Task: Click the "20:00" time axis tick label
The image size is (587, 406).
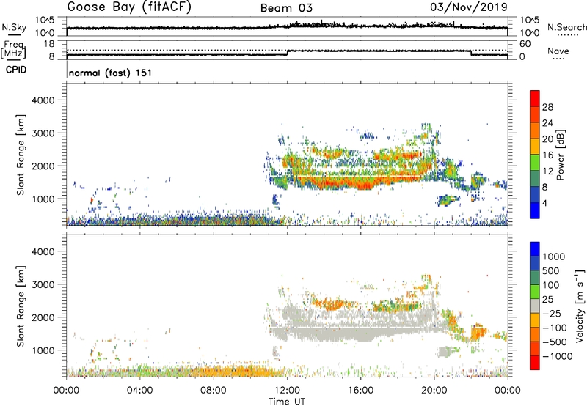Action: click(434, 391)
